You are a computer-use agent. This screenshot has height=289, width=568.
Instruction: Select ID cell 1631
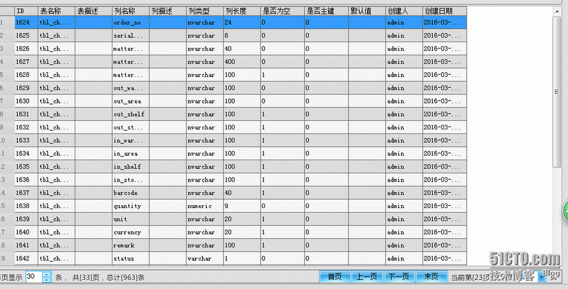pyautogui.click(x=26, y=114)
